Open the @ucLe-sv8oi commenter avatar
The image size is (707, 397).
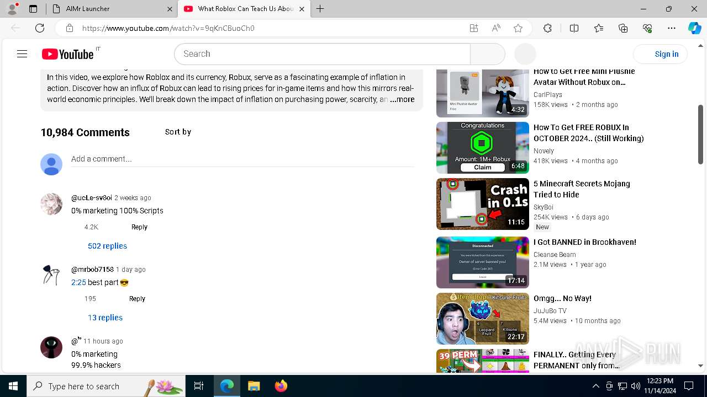[51, 204]
